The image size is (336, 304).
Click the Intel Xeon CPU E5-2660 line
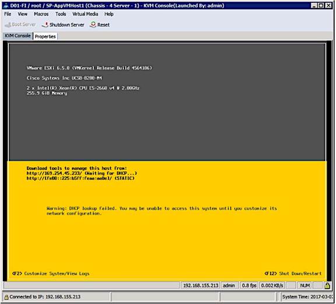tap(83, 88)
